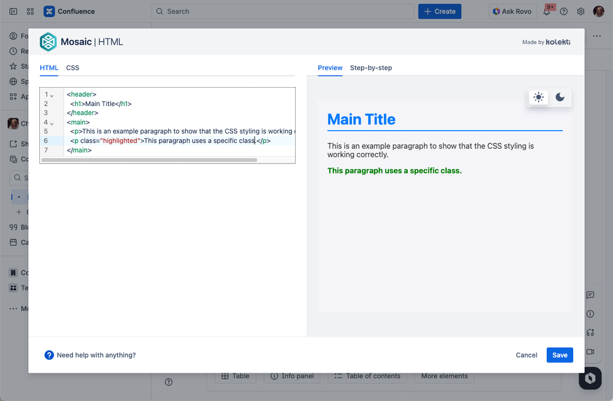The width and height of the screenshot is (613, 401).
Task: Click the code editor horizontal scrollbar
Action: coord(149,160)
